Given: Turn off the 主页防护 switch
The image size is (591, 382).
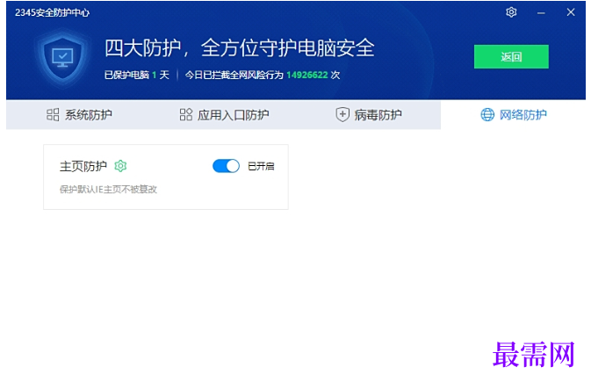Looking at the screenshot, I should click(x=226, y=166).
